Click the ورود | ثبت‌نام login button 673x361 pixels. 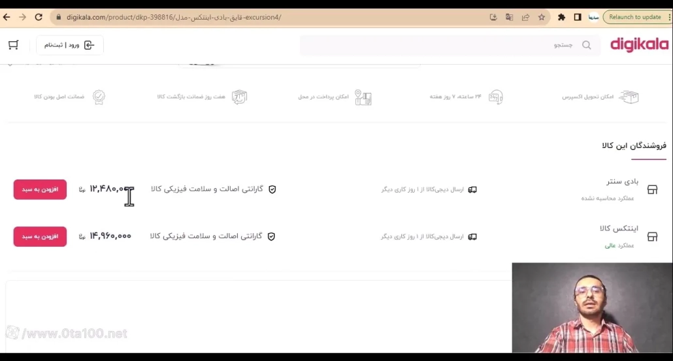click(69, 45)
